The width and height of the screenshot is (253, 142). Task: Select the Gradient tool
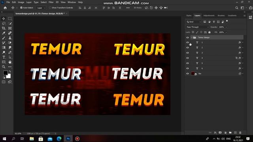point(4,48)
